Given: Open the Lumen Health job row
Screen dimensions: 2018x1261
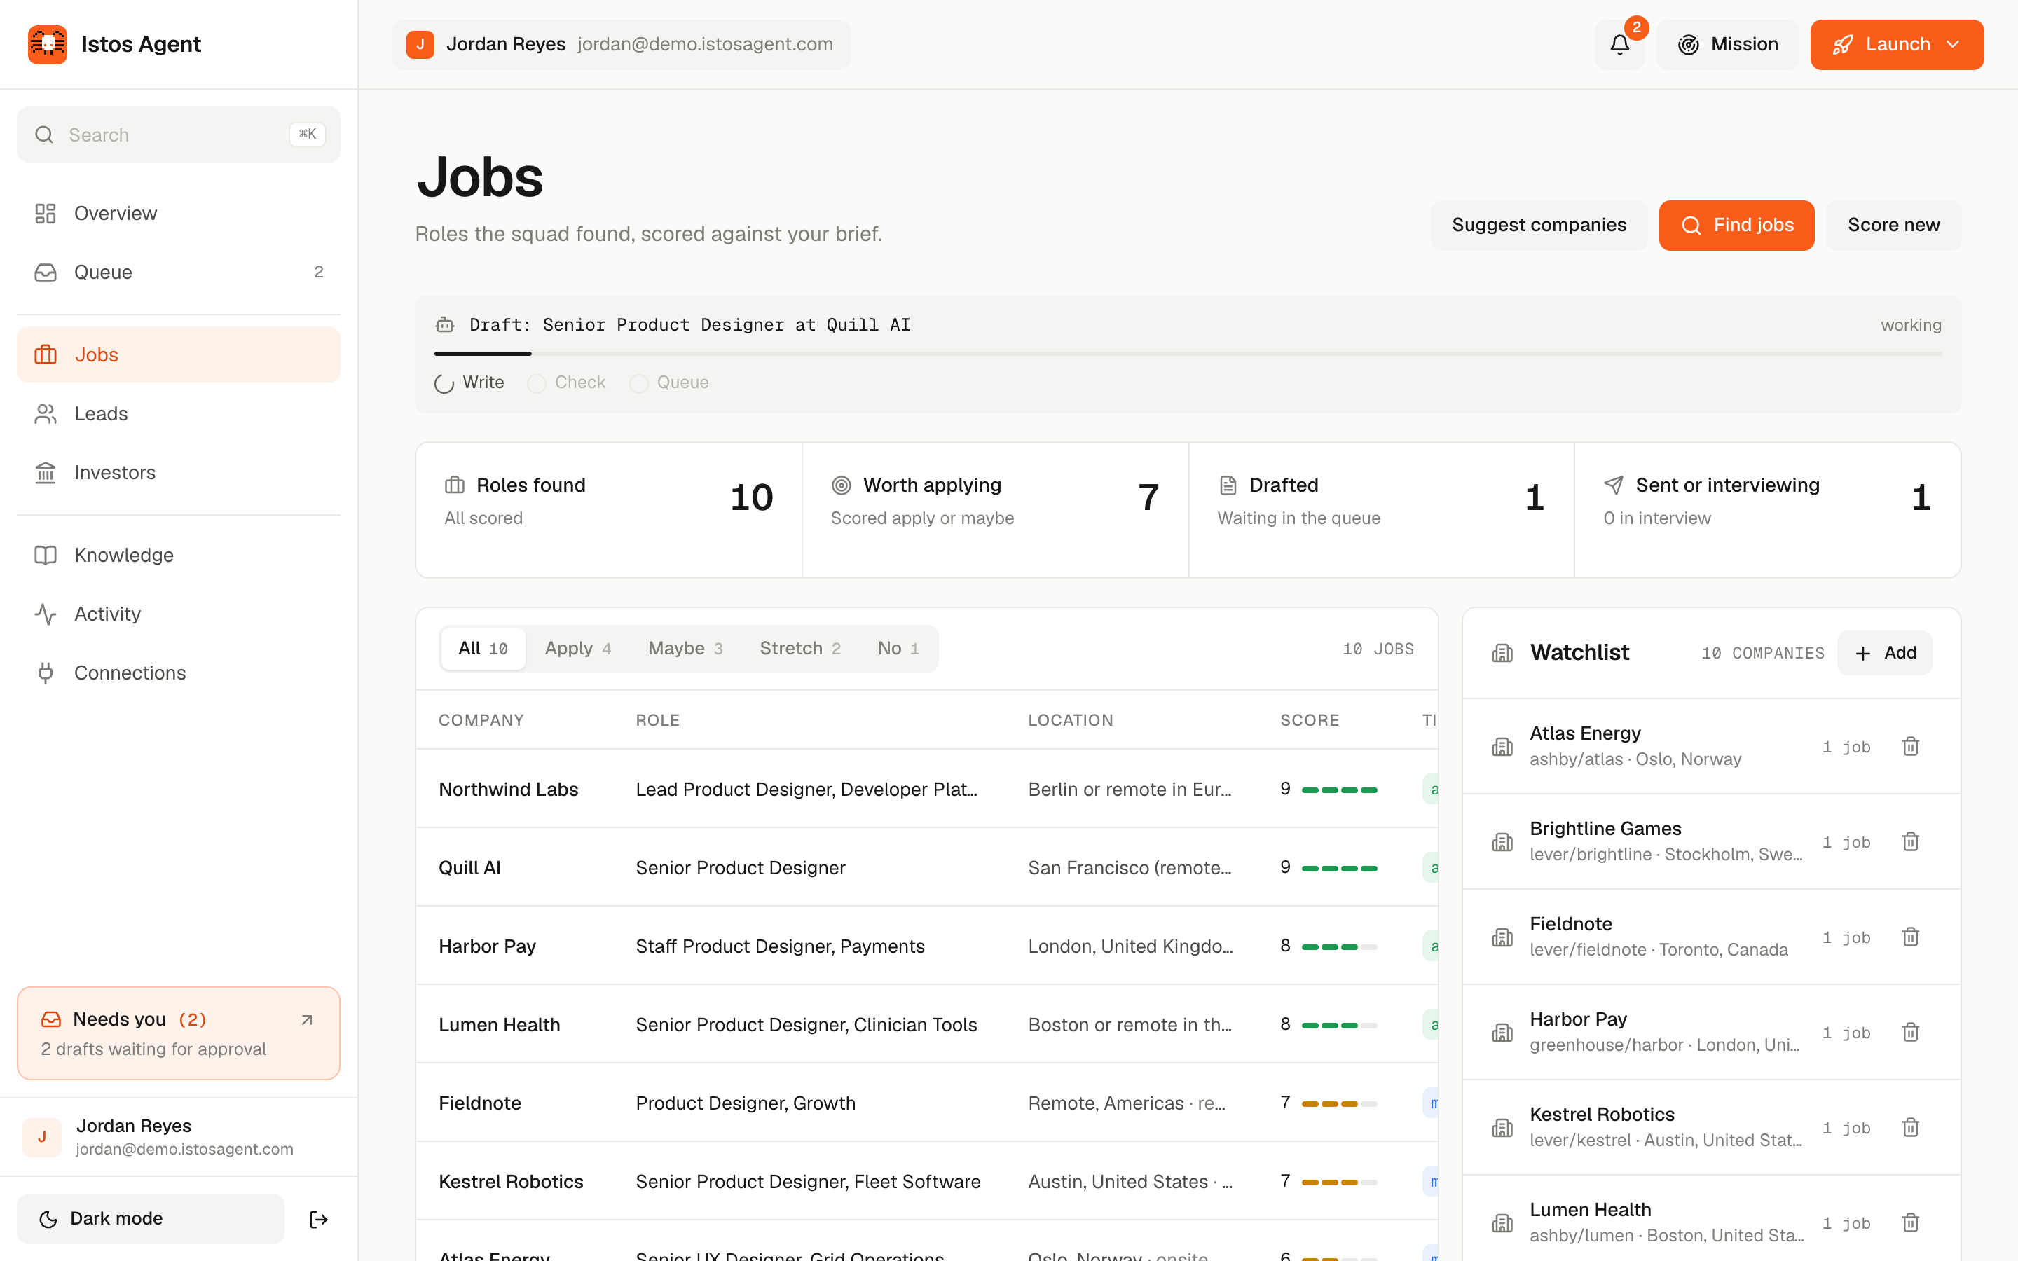Looking at the screenshot, I should pos(927,1024).
